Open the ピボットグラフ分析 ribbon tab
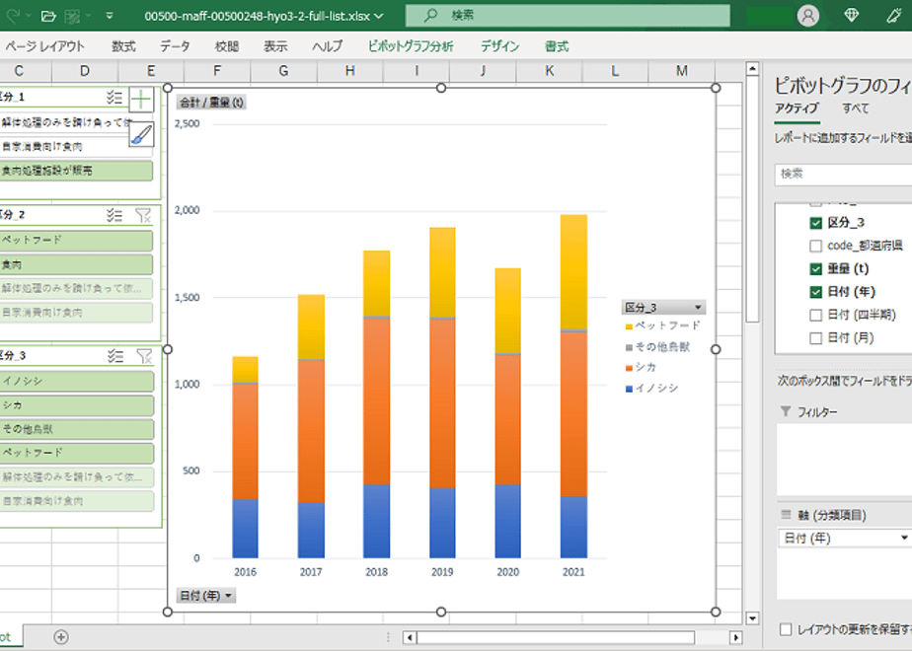912x651 pixels. click(411, 46)
